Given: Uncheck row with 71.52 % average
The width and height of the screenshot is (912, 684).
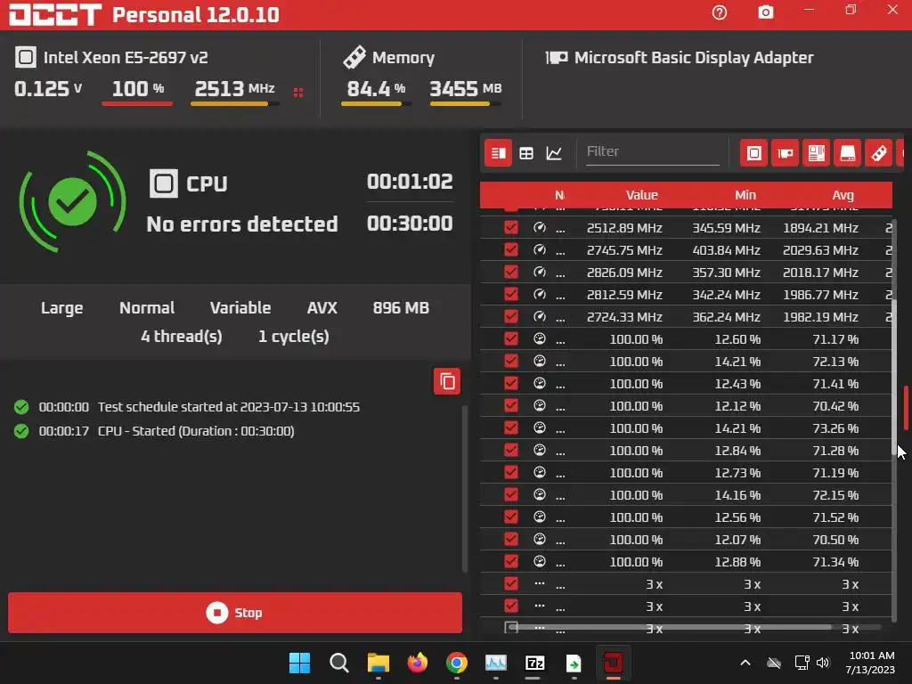Looking at the screenshot, I should point(510,517).
